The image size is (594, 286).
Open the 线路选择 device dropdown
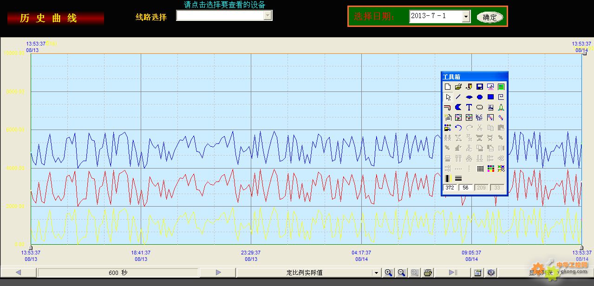tap(268, 16)
